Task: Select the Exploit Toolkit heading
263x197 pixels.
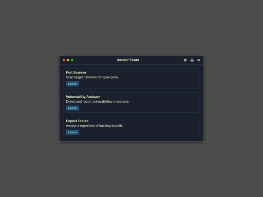Action: click(77, 121)
